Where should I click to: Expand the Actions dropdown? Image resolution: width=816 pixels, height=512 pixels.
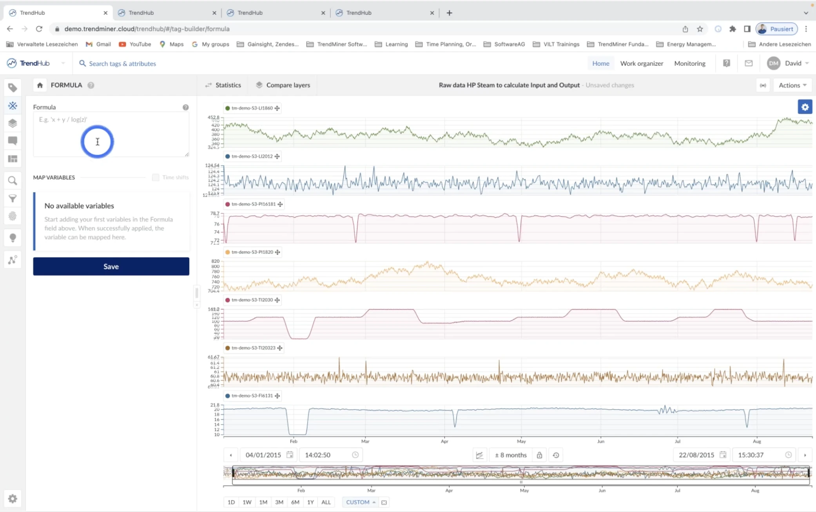coord(792,85)
